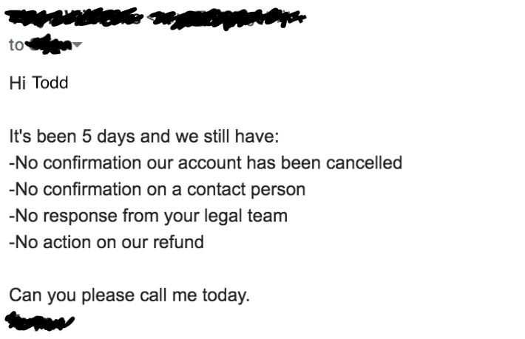Click the "No action on our refund" line
The image size is (525, 339).
point(106,242)
